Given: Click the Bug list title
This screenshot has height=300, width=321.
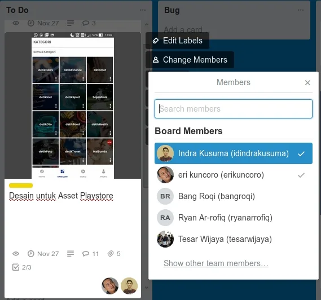Looking at the screenshot, I should (x=172, y=10).
